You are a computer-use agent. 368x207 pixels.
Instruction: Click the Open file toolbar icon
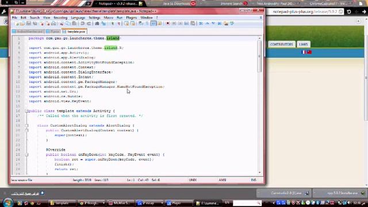click(22, 24)
